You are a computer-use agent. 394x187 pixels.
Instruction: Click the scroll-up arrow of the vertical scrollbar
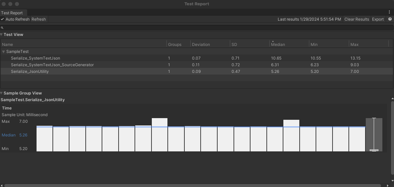coord(392,98)
